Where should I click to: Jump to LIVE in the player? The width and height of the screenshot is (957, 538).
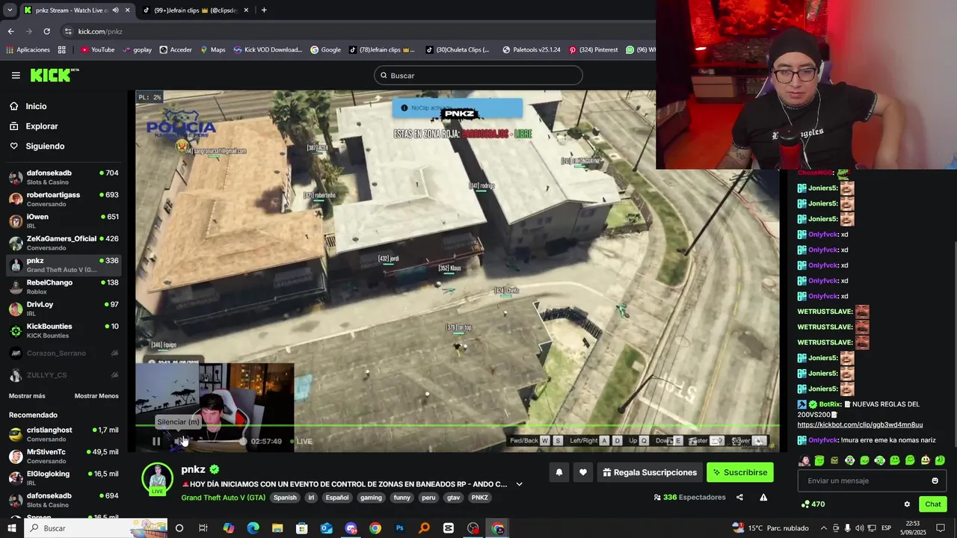click(300, 441)
